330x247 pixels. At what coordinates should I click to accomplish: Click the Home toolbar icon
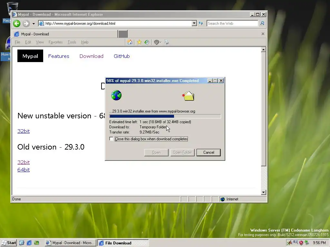(130, 42)
